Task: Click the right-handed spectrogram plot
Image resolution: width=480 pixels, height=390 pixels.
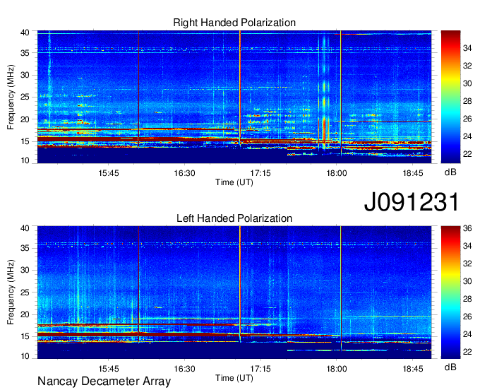Action: point(234,97)
